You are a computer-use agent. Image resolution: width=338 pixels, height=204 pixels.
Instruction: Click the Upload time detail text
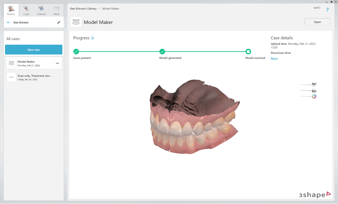[293, 45]
